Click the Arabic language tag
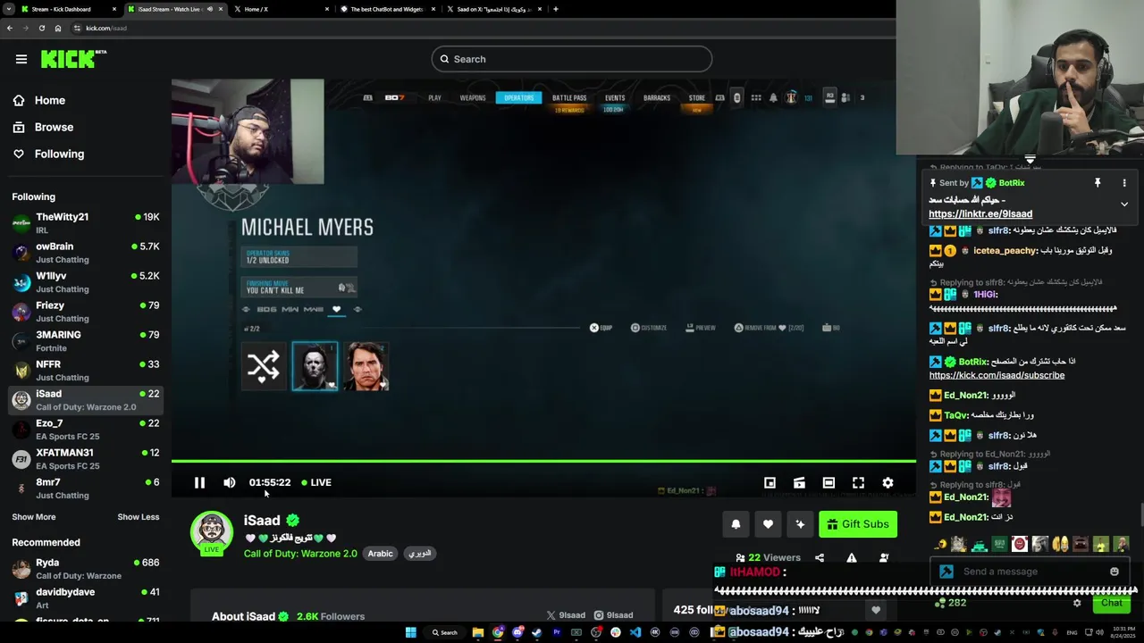The width and height of the screenshot is (1144, 643). pos(381,554)
